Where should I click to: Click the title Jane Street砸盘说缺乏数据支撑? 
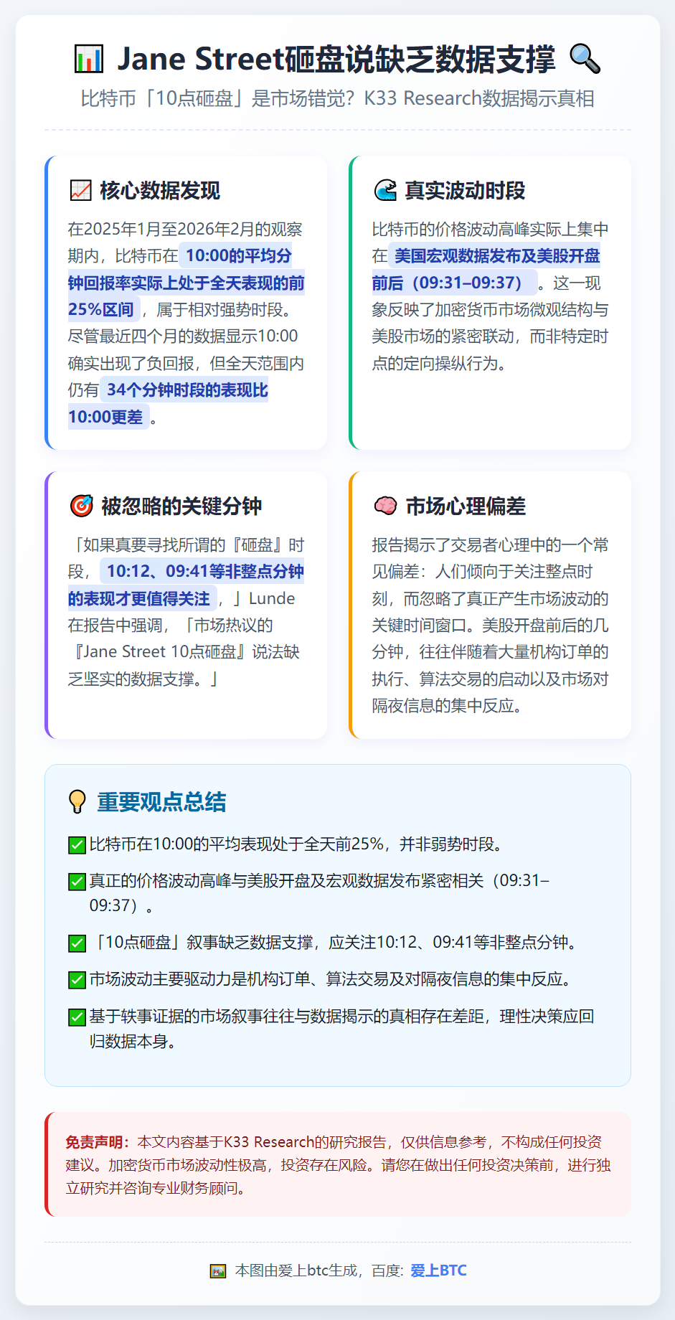[336, 59]
